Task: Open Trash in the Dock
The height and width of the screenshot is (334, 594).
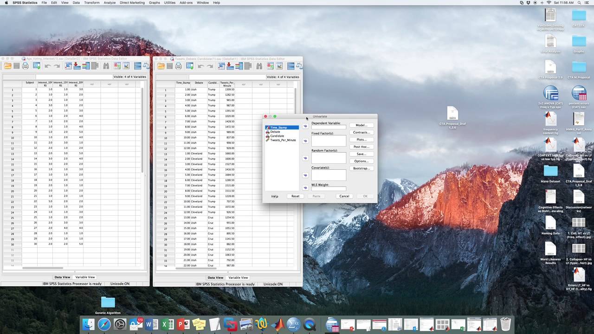Action: pyautogui.click(x=505, y=324)
